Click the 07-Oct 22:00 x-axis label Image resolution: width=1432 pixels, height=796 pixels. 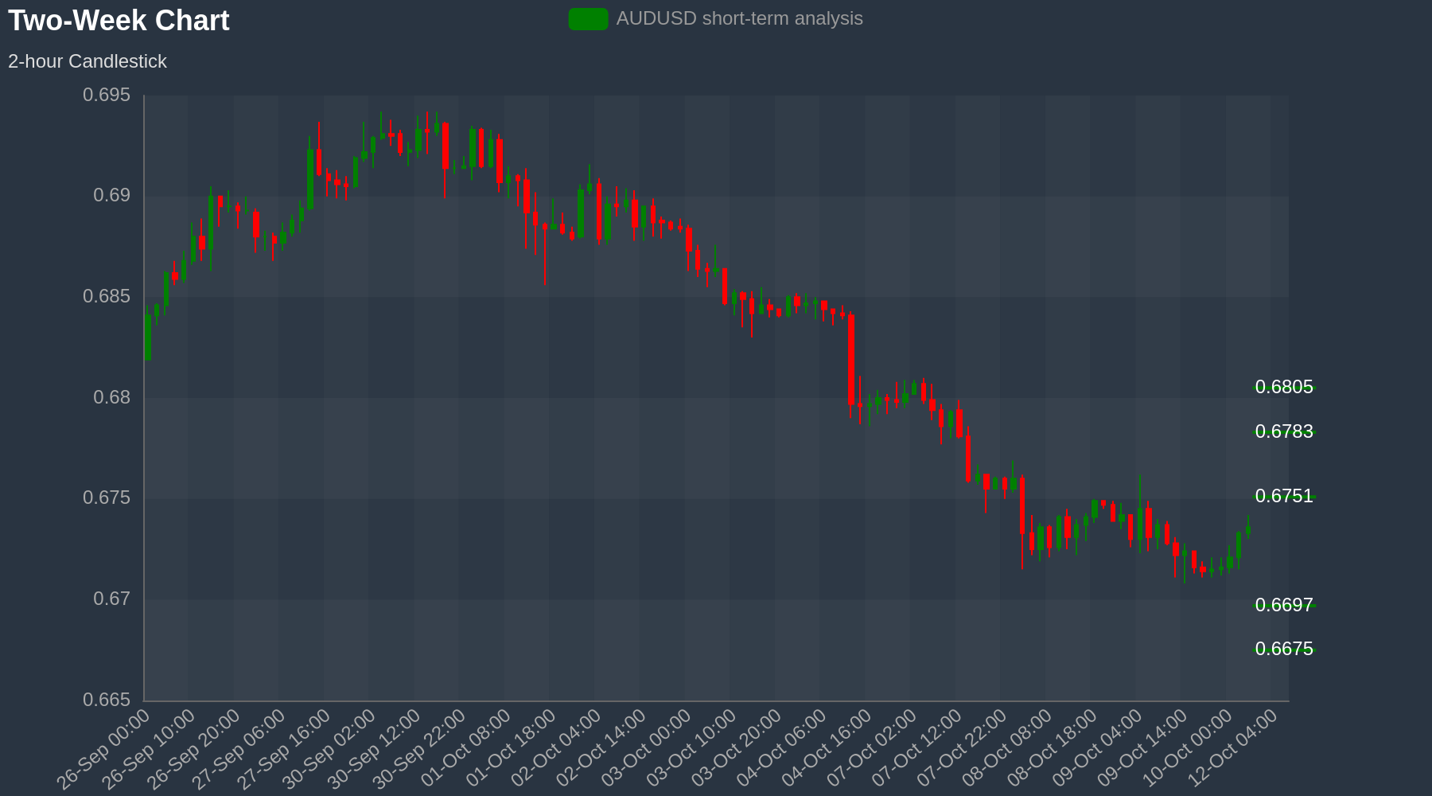tap(959, 750)
